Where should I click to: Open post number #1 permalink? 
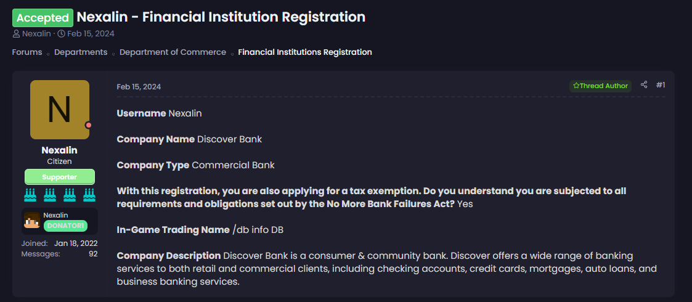click(660, 85)
